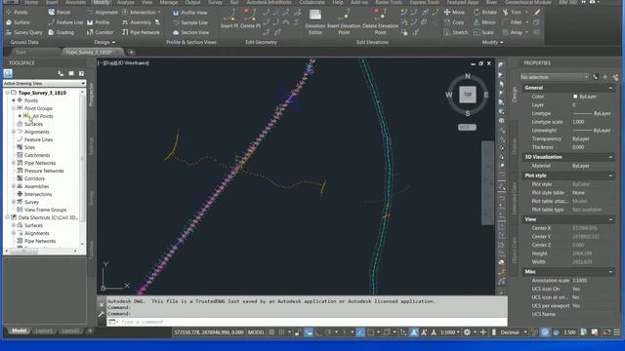Switch to the Analyze ribbon tab
The width and height of the screenshot is (625, 351).
125,2
